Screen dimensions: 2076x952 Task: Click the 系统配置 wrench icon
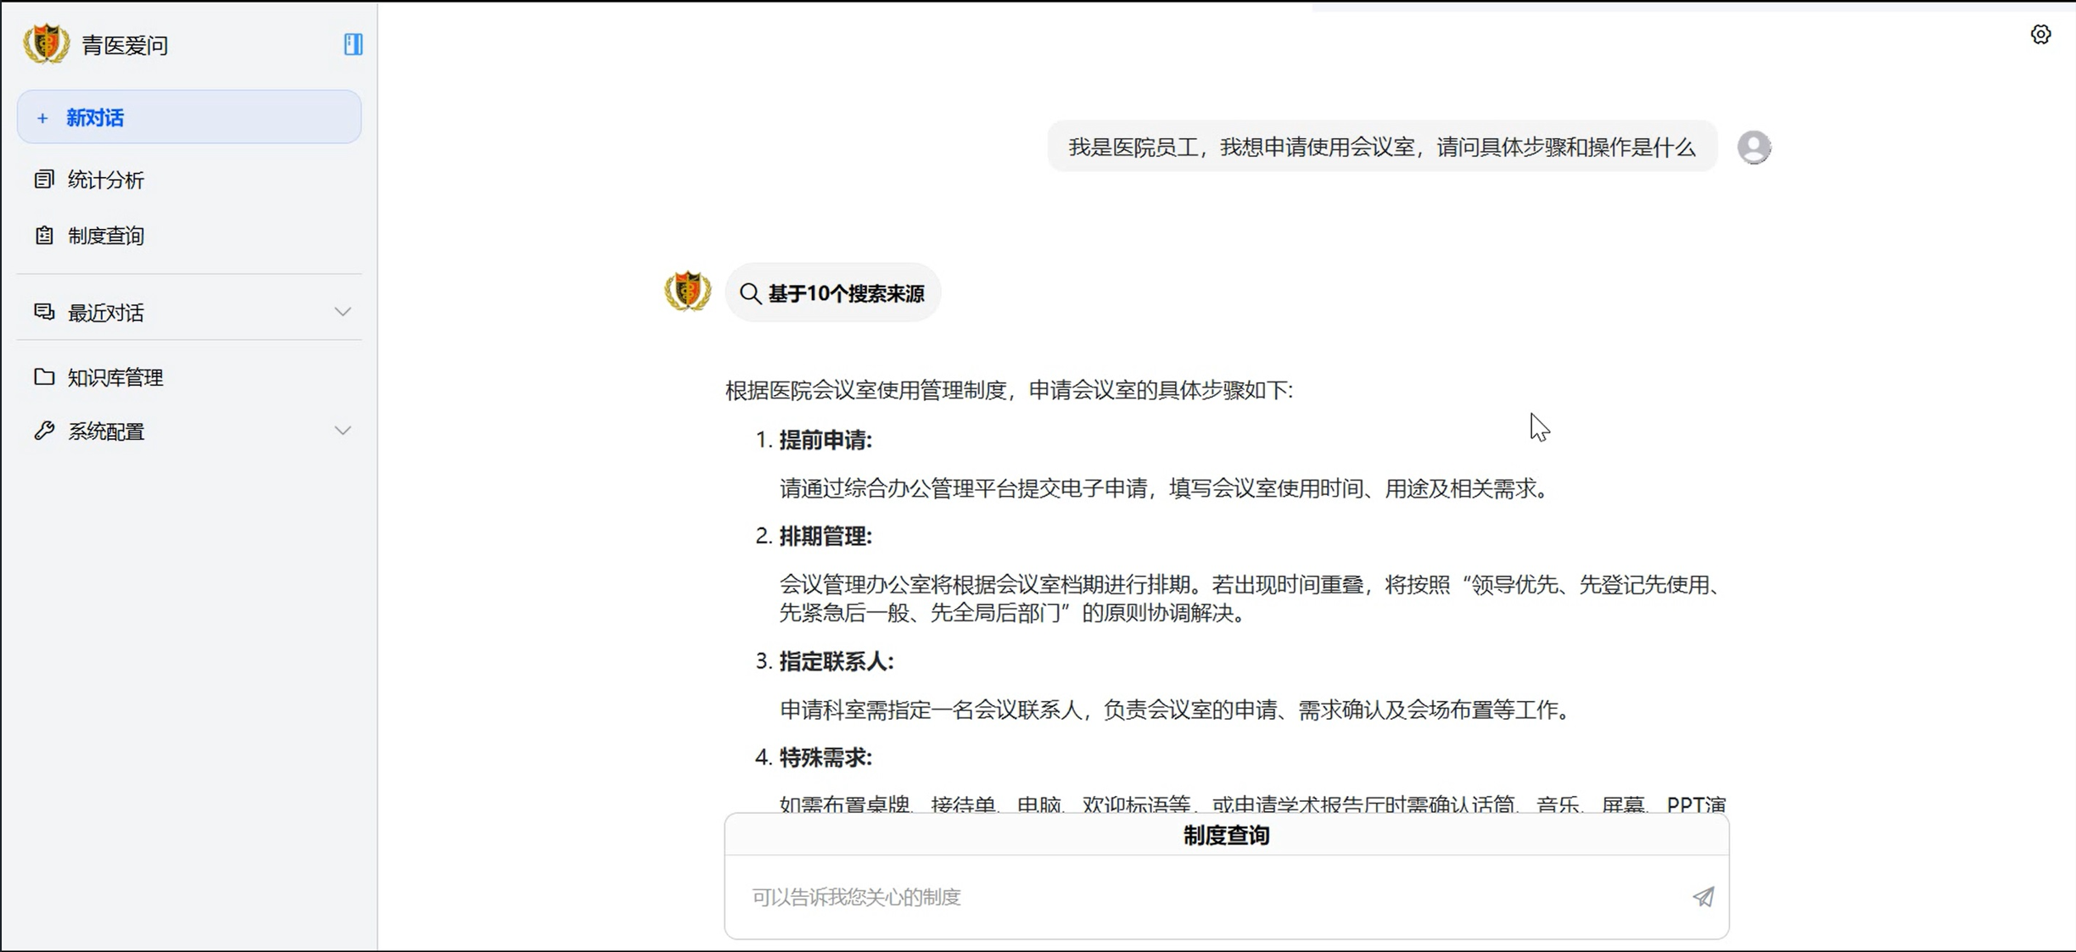[x=44, y=431]
